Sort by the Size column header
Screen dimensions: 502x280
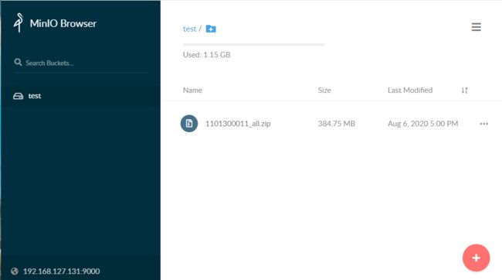324,90
